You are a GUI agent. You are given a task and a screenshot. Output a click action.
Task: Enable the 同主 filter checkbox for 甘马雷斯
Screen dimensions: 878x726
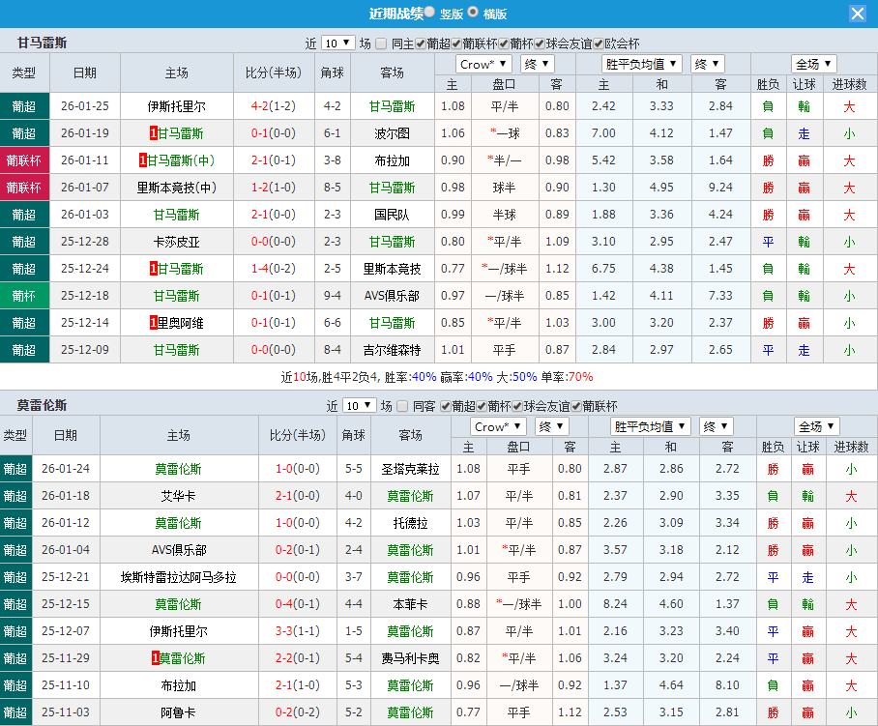tap(379, 43)
